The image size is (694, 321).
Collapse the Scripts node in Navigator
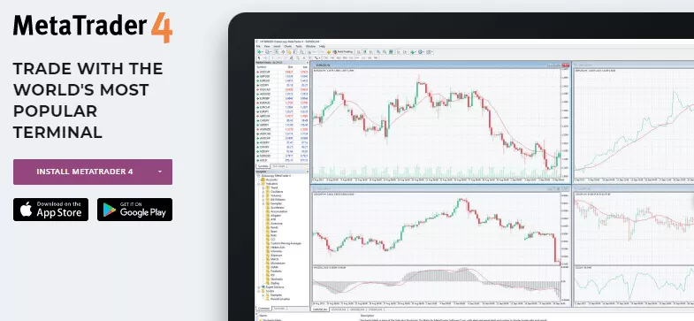point(258,291)
